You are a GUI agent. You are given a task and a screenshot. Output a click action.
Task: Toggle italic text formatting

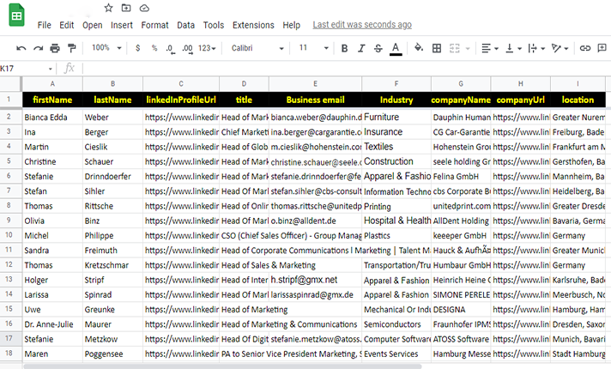coord(361,48)
